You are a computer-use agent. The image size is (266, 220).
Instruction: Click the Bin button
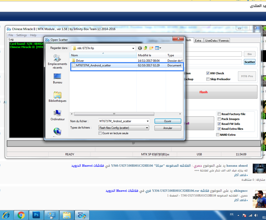click(250, 54)
